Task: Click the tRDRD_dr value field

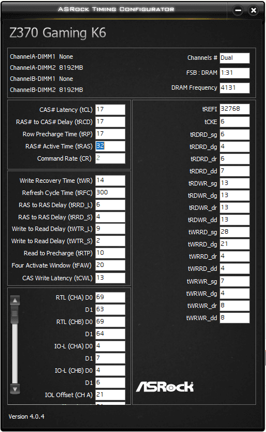Action: (x=234, y=159)
